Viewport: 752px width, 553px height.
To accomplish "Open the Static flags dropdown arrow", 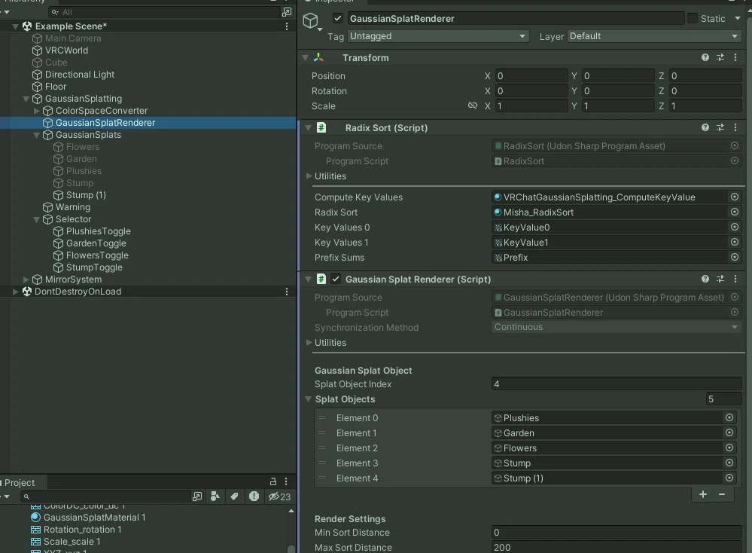I will 737,18.
